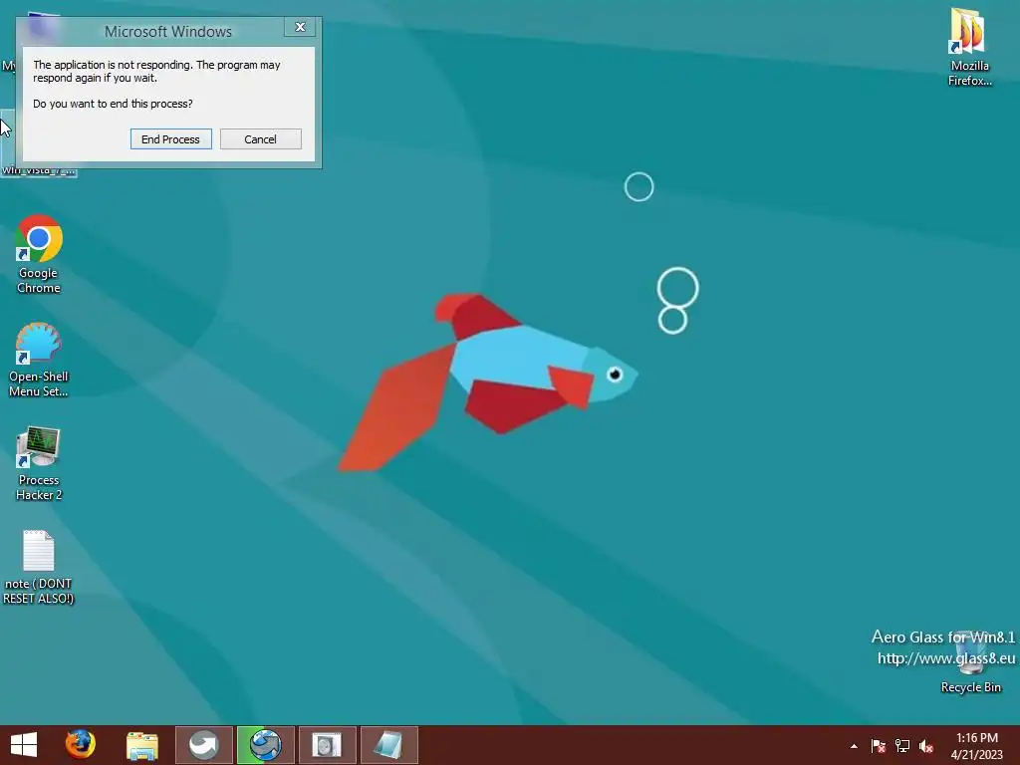Open the Windows Start button
This screenshot has width=1020, height=765.
(24, 745)
